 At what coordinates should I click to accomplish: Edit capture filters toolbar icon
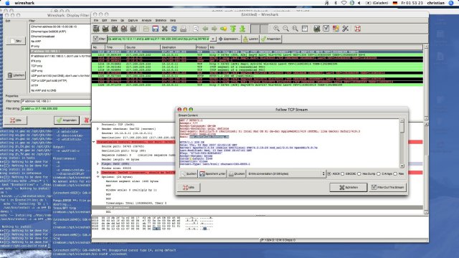tap(317, 29)
